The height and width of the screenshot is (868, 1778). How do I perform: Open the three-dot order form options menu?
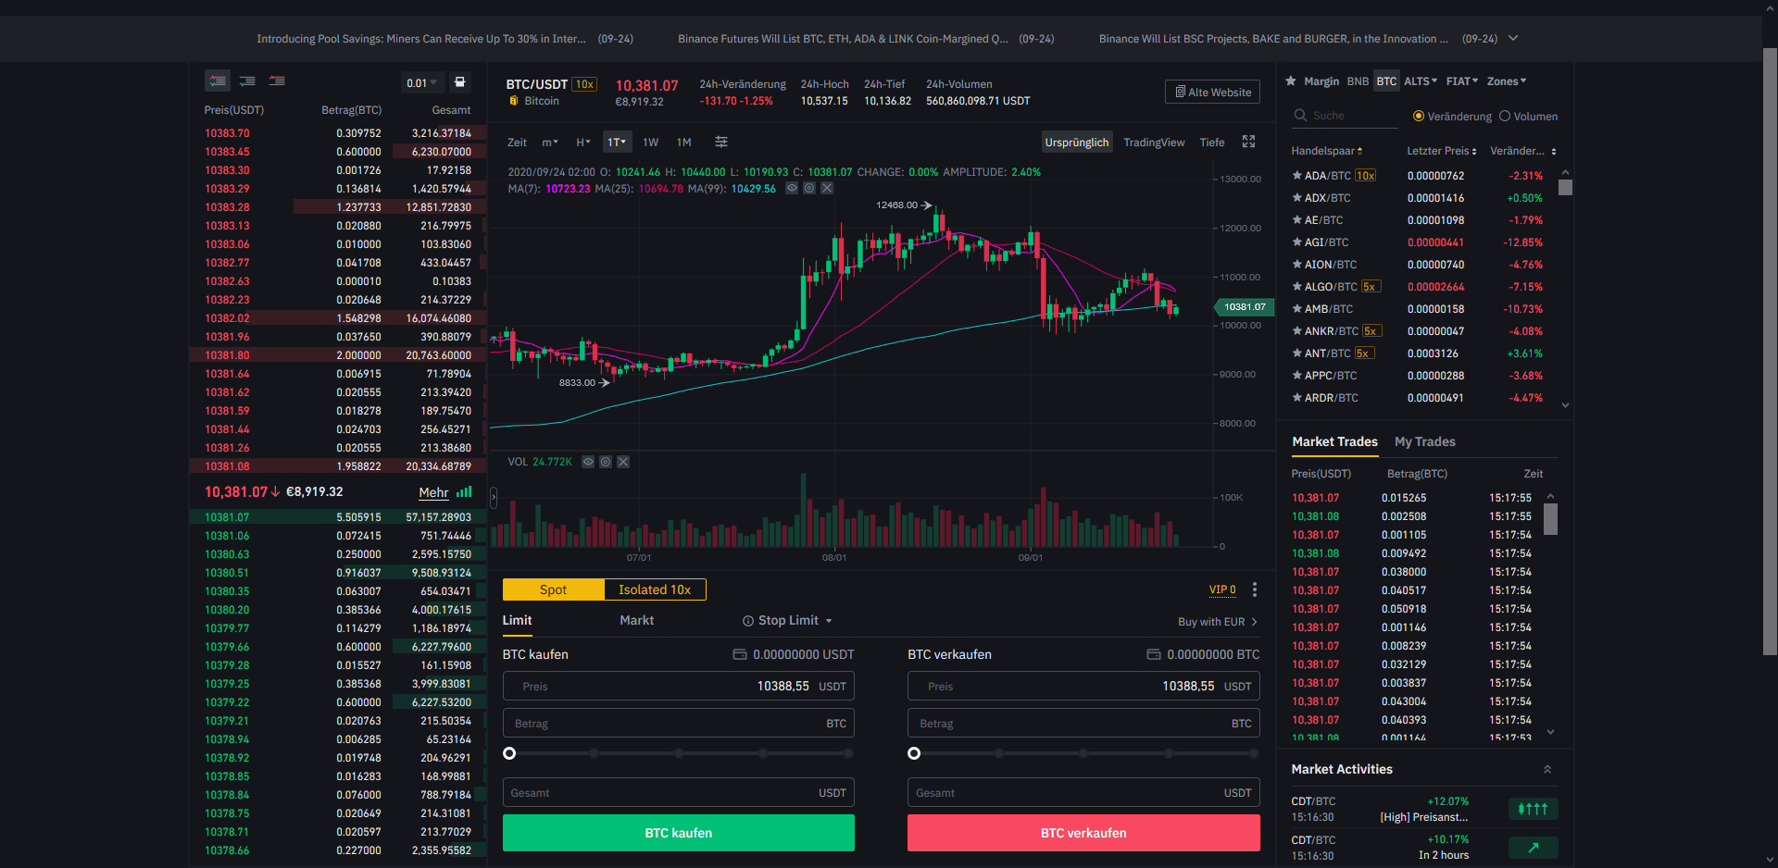point(1255,589)
